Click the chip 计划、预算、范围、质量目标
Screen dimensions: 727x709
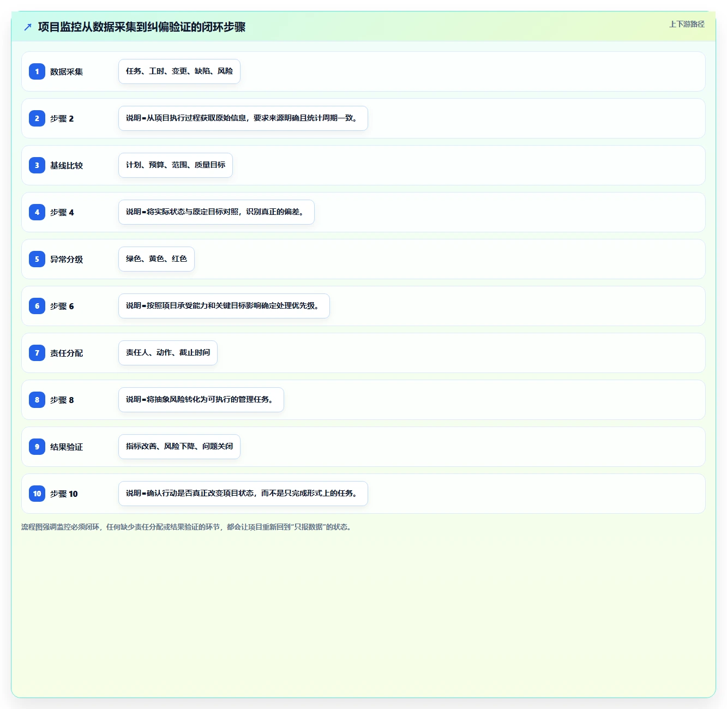(x=176, y=165)
